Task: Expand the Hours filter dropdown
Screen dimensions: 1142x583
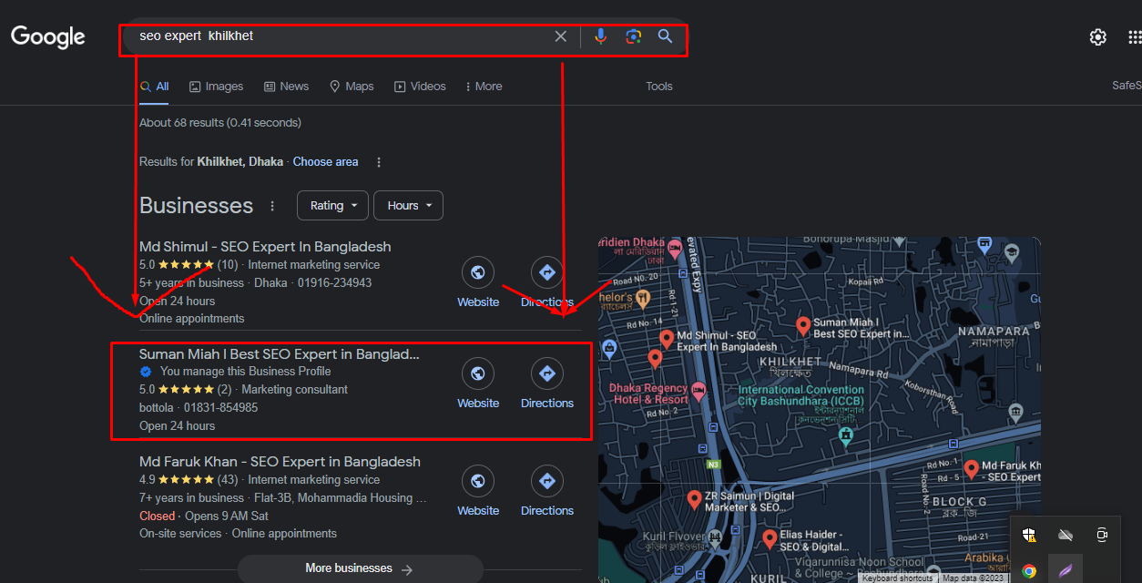Action: pyautogui.click(x=408, y=206)
